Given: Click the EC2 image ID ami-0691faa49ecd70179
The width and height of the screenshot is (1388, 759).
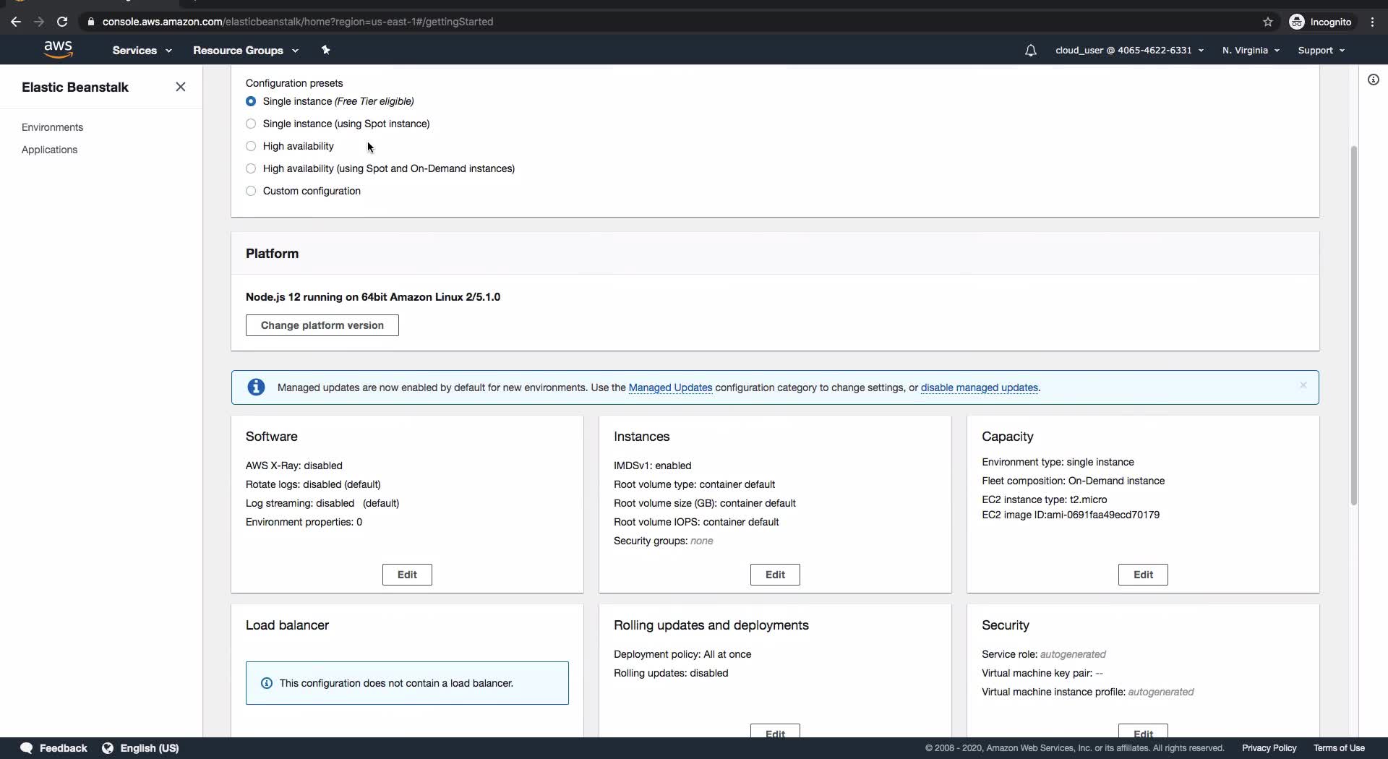Looking at the screenshot, I should point(1071,515).
